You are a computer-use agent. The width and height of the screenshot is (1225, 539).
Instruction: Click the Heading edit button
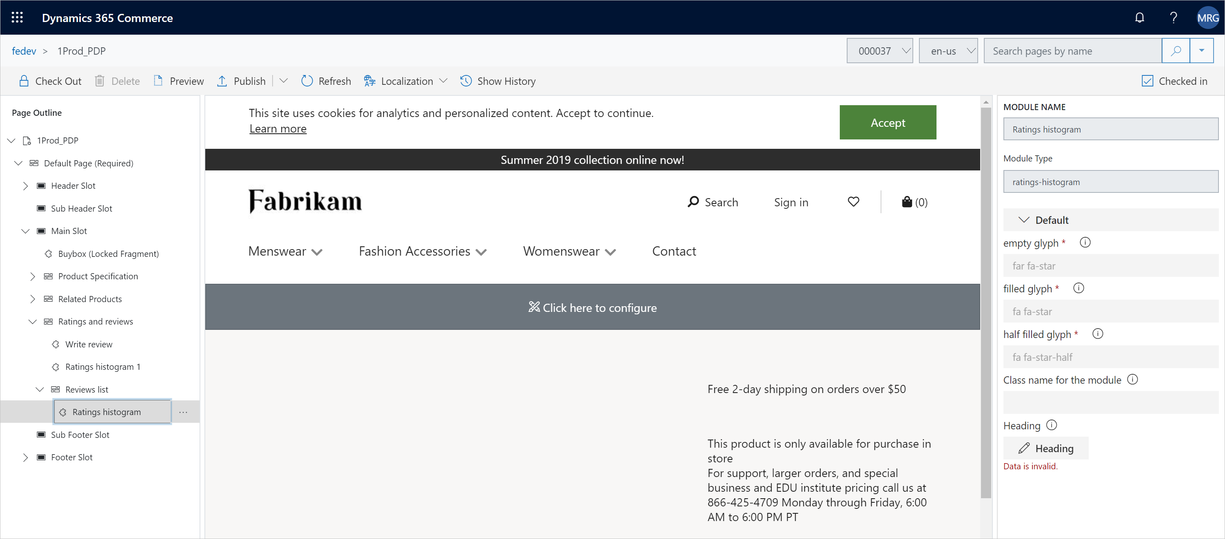point(1047,448)
